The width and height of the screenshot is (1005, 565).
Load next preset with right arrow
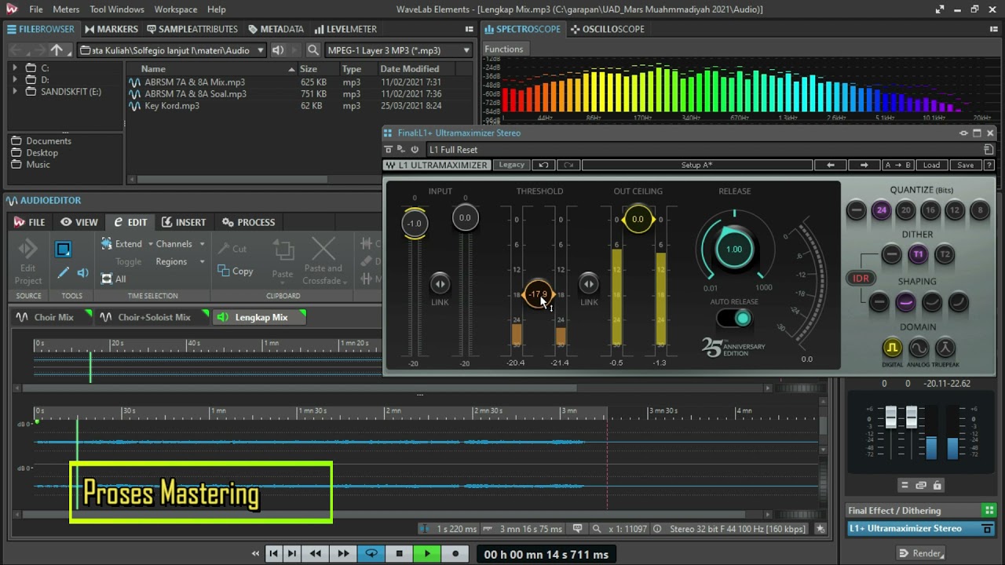point(864,166)
